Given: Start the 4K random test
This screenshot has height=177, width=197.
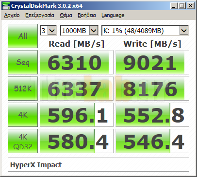Looking at the screenshot, I should (x=23, y=115).
